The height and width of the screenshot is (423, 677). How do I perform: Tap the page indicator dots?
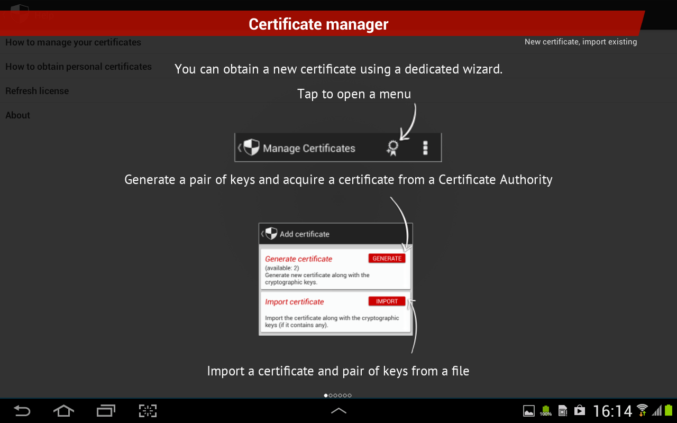[x=337, y=396]
